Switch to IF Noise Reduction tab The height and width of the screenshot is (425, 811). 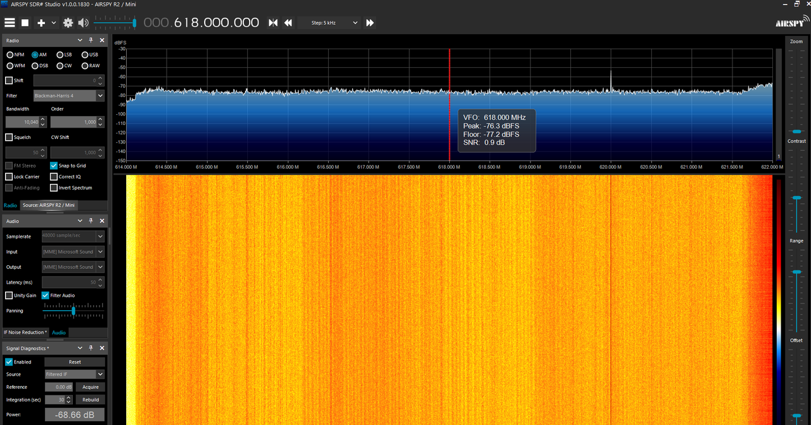(26, 332)
